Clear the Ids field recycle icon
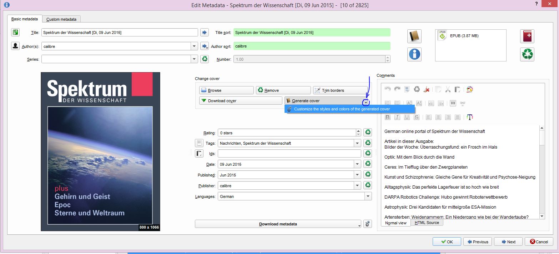The height and width of the screenshot is (254, 559). point(368,153)
